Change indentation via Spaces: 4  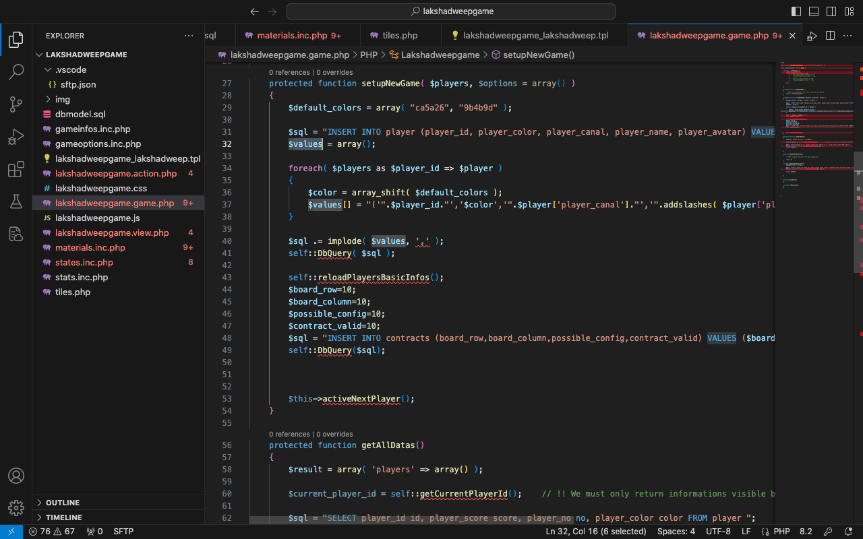pos(676,532)
